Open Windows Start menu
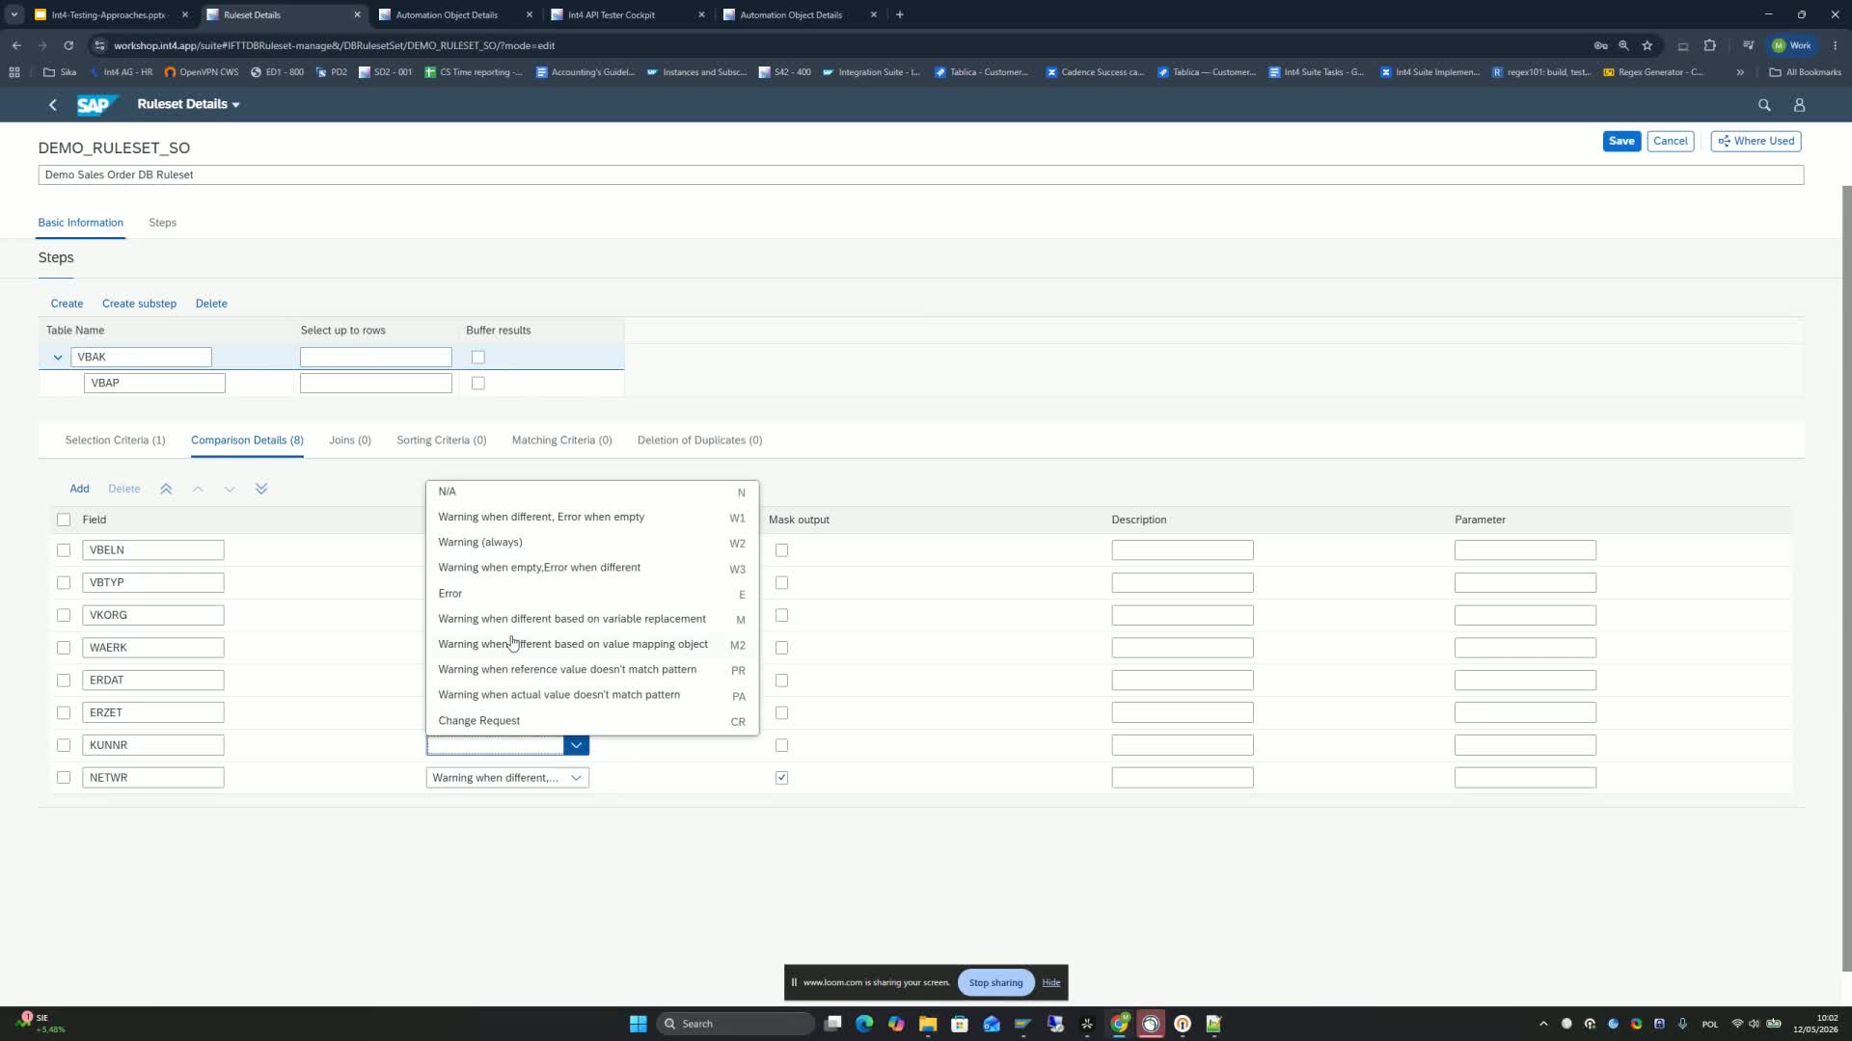This screenshot has width=1852, height=1041. [x=639, y=1024]
